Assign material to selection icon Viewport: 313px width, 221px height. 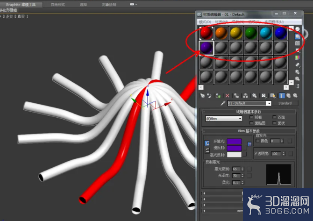tap(218, 96)
